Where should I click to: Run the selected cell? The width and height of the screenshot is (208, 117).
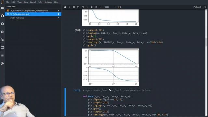[87, 7]
